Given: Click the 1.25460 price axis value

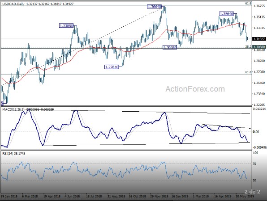Looking at the screenshot, I should point(259,83).
